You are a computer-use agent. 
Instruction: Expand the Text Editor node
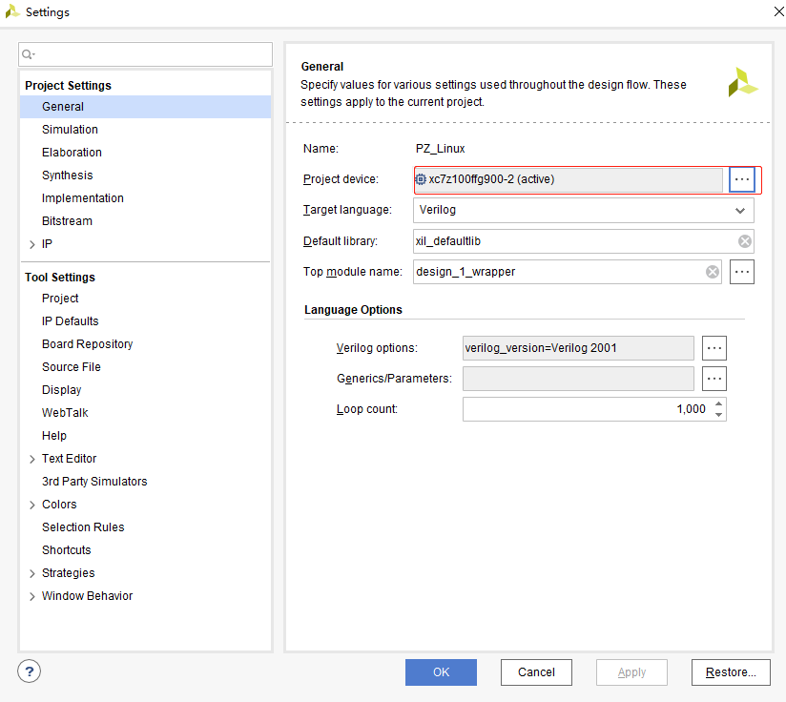(32, 459)
